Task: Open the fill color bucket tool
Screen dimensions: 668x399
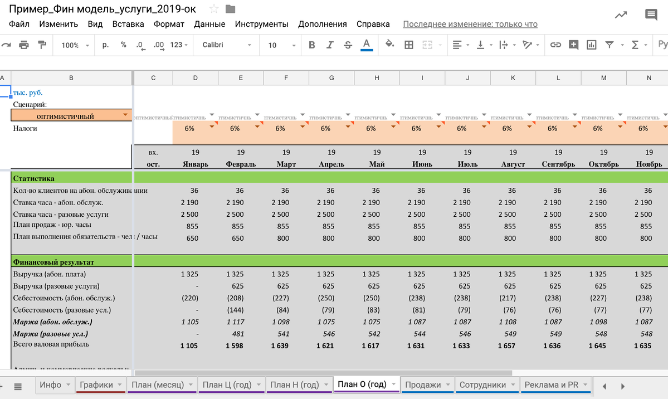Action: coord(389,45)
